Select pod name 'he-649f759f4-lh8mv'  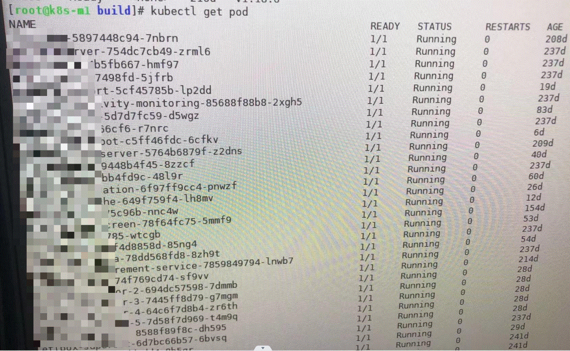click(x=158, y=200)
